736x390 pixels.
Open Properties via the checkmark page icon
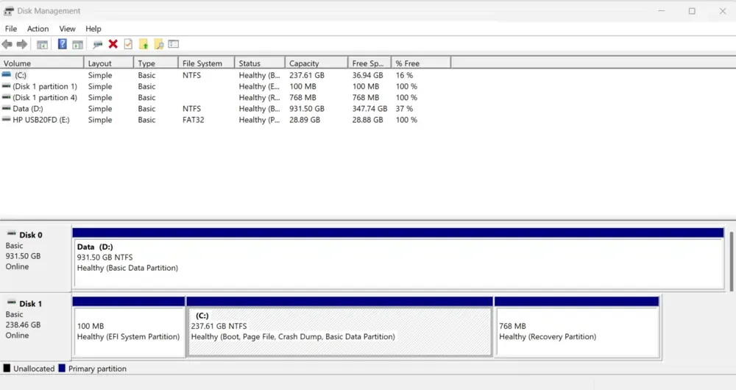[x=128, y=44]
